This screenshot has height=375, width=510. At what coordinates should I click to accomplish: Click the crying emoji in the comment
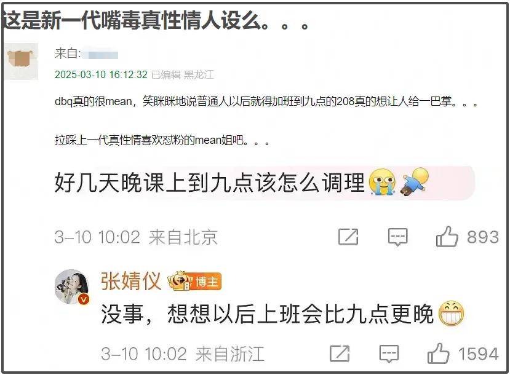tap(382, 181)
